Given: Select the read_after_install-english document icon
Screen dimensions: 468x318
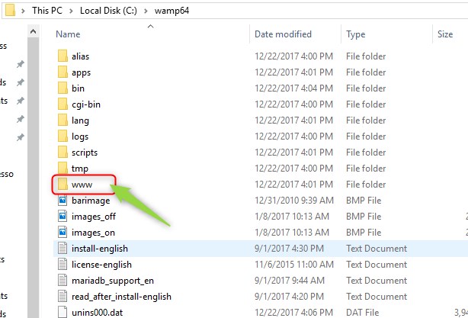Looking at the screenshot, I should tap(63, 296).
